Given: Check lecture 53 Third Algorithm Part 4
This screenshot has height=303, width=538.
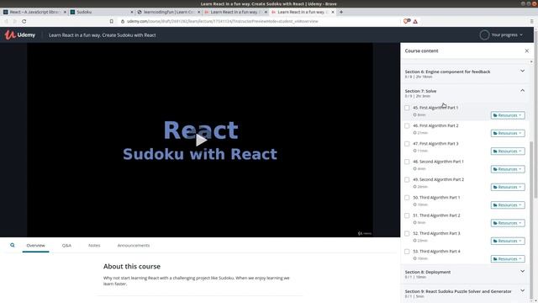Looking at the screenshot, I should [x=407, y=252].
